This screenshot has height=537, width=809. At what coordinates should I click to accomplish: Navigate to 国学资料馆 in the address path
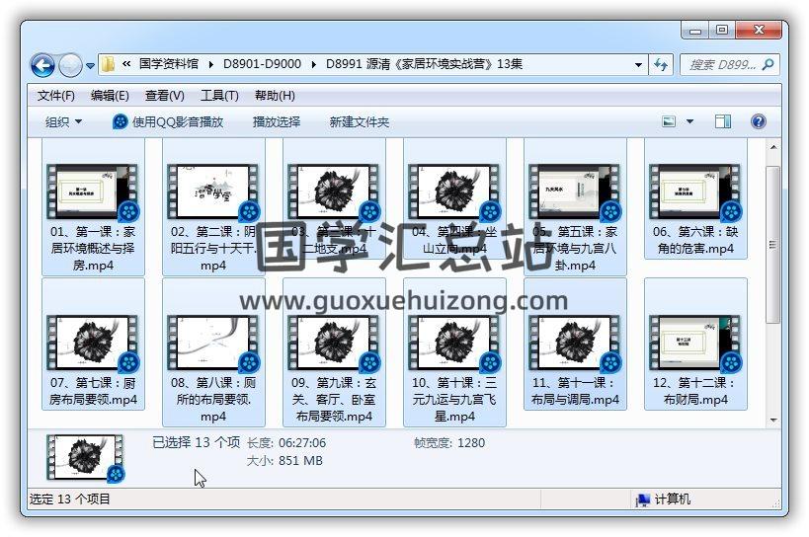169,64
